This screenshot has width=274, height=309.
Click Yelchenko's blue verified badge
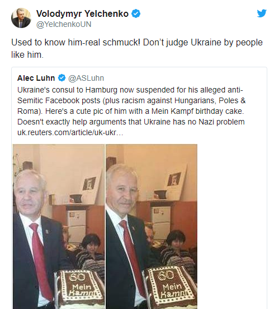136,13
